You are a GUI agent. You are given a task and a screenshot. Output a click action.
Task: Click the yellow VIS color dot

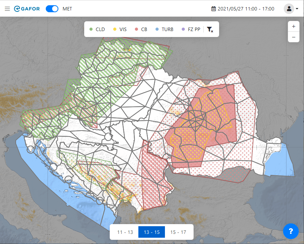point(115,29)
